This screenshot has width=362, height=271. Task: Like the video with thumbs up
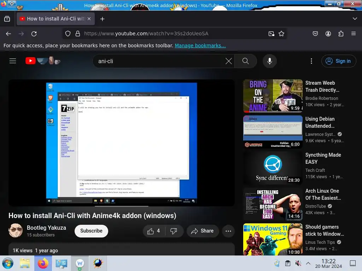[x=154, y=231]
